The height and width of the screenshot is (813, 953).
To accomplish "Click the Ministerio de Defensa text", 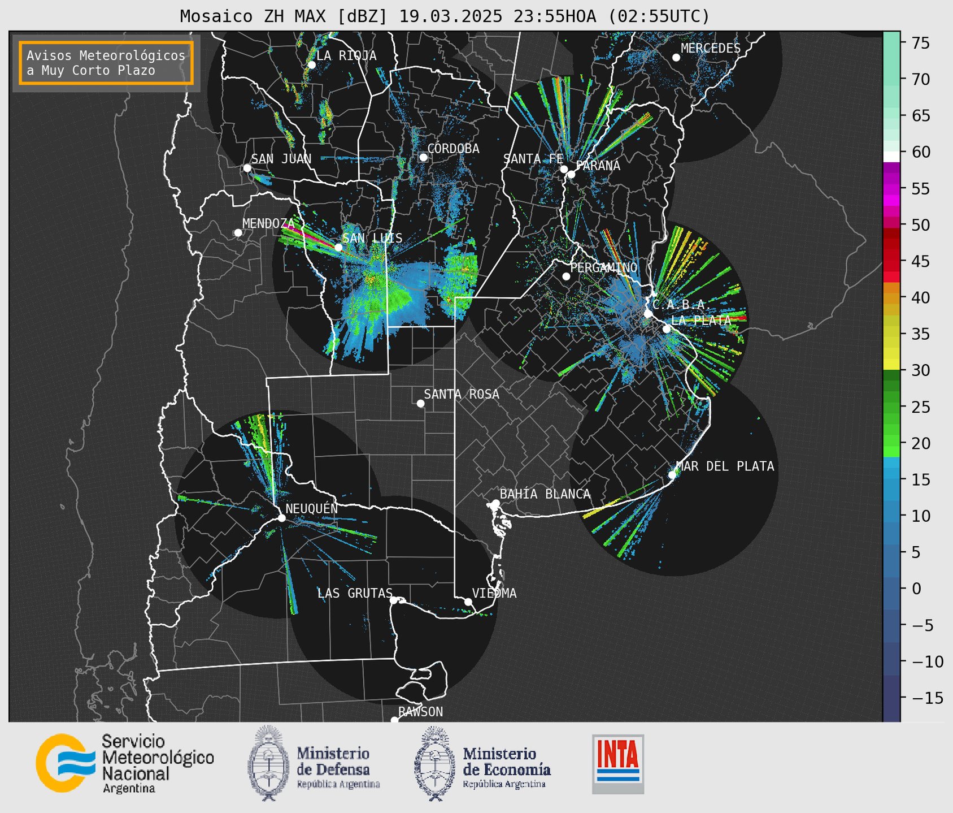I will [338, 767].
